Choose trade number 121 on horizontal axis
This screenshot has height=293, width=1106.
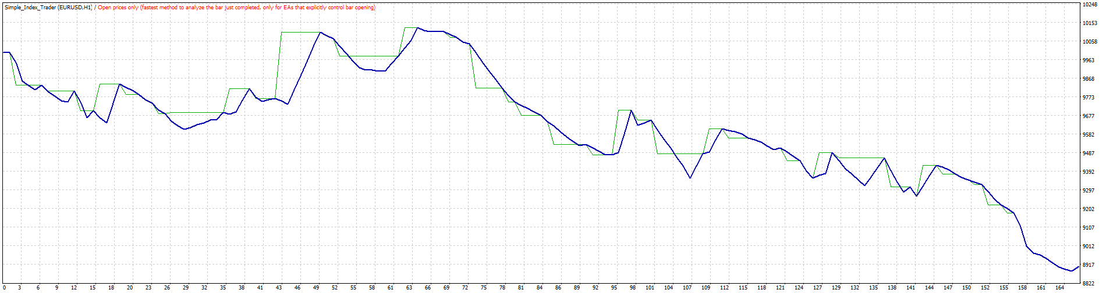point(780,288)
